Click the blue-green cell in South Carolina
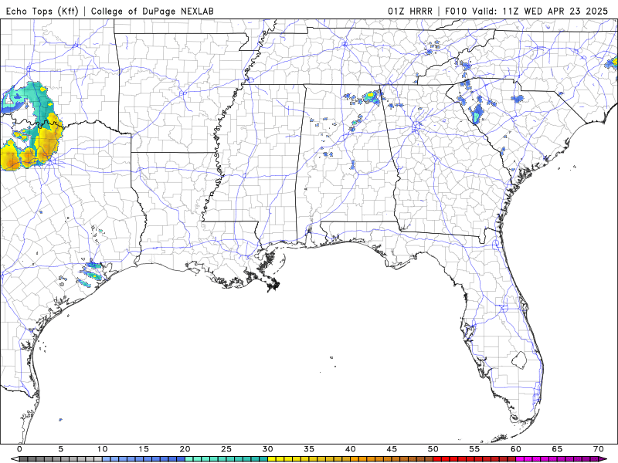The image size is (618, 463). 477,115
